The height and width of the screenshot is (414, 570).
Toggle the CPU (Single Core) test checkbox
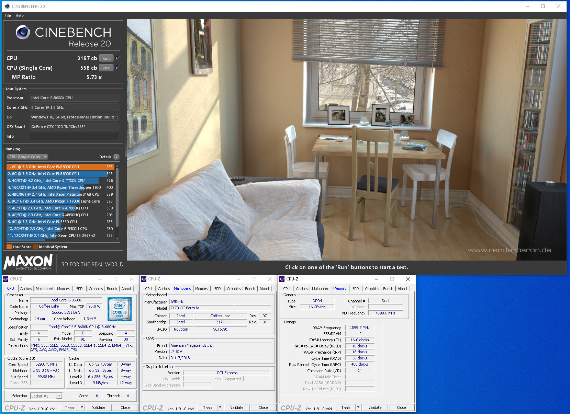118,68
